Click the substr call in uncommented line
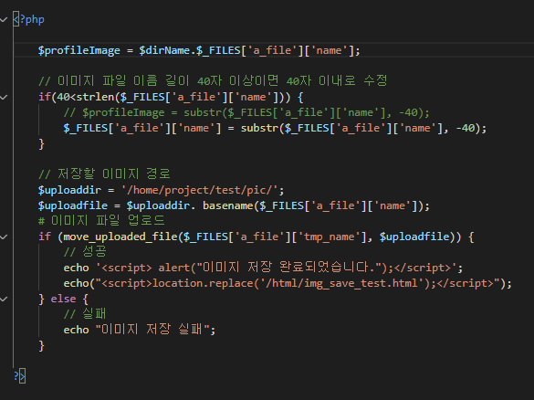This screenshot has width=534, height=400. click(260, 129)
